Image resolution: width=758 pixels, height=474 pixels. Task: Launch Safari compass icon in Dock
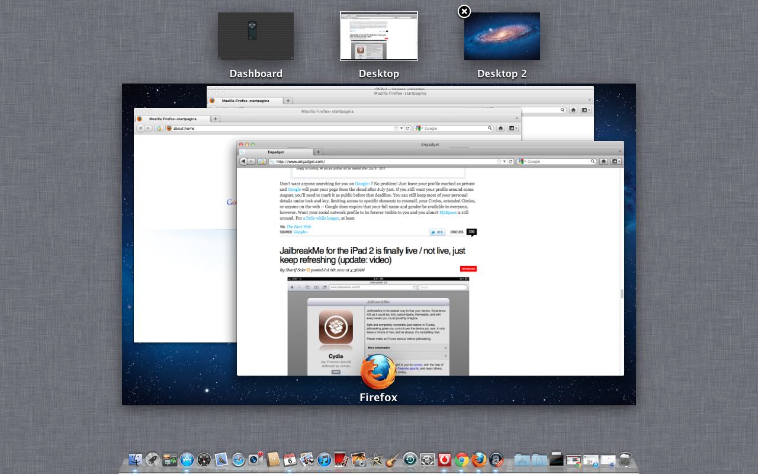[x=239, y=460]
